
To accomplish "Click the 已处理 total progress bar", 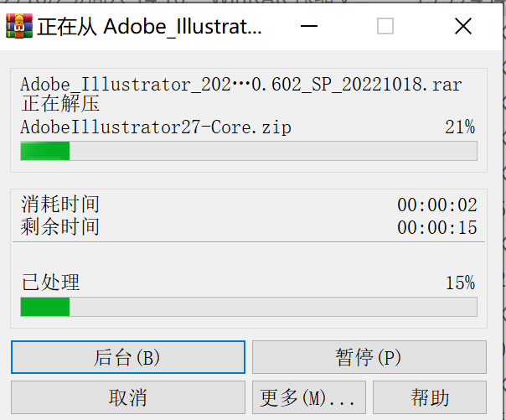I will click(249, 307).
